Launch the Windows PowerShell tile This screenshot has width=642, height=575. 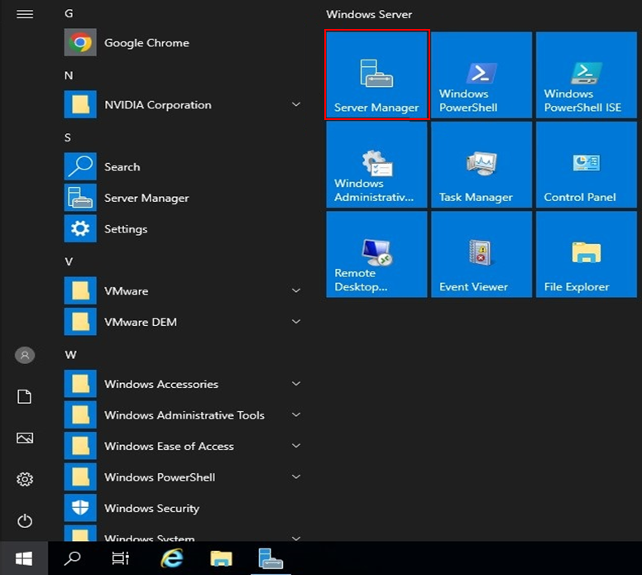pos(481,75)
